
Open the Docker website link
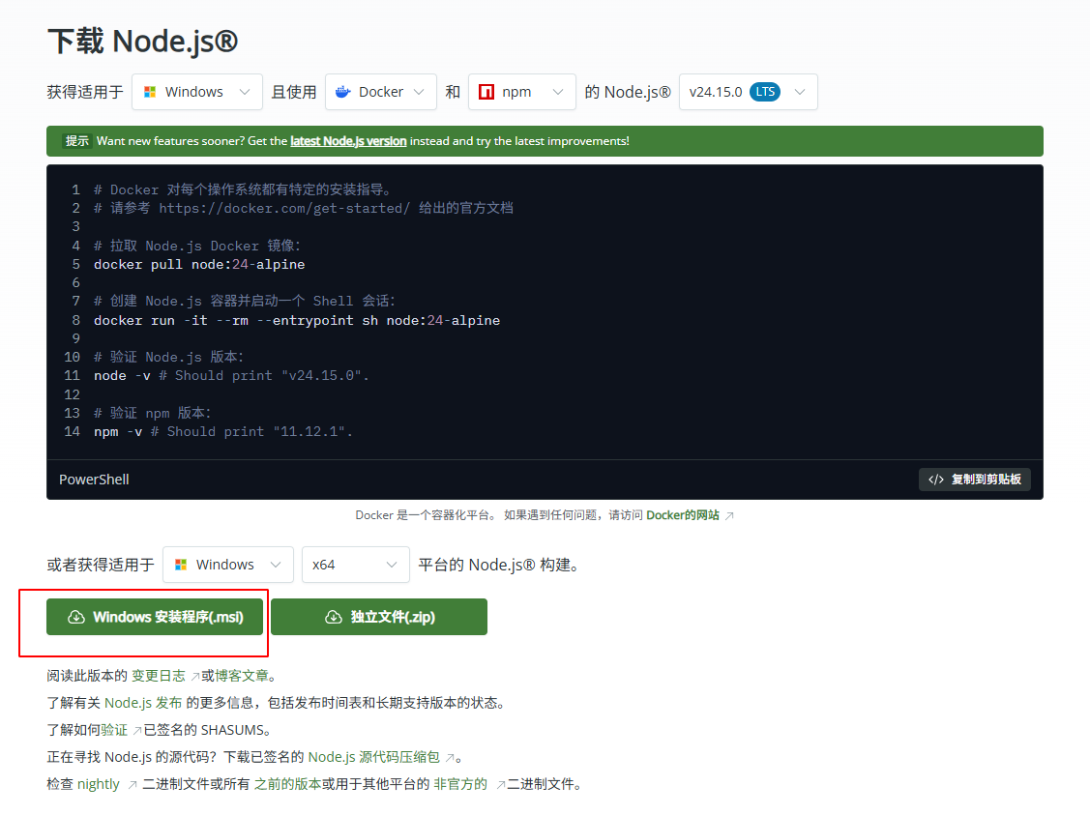coord(683,515)
